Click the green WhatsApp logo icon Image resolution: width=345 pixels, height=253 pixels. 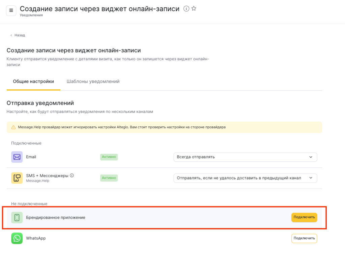17,239
